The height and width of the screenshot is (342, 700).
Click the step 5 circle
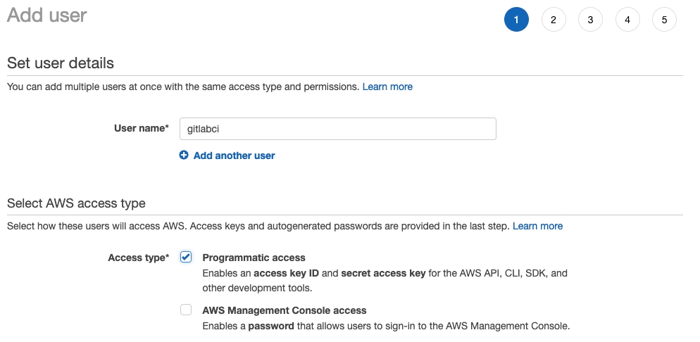pos(664,20)
